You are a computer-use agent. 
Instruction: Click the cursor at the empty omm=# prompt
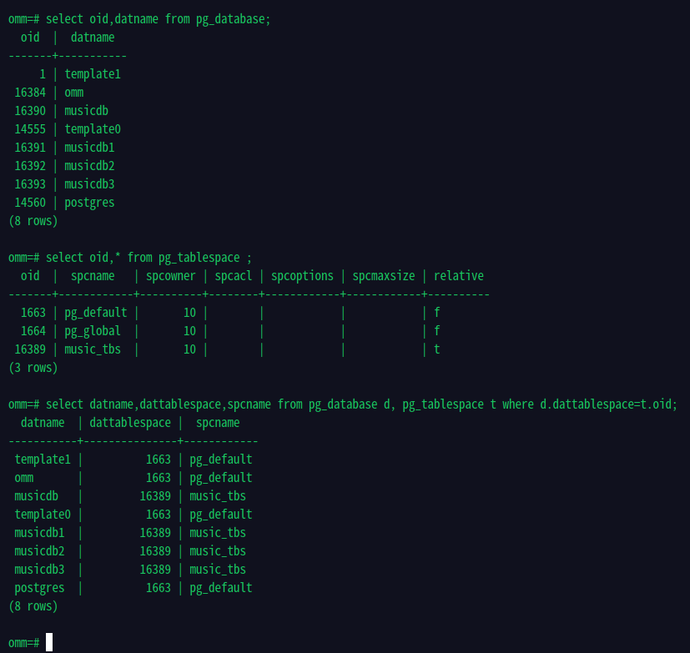click(x=49, y=642)
